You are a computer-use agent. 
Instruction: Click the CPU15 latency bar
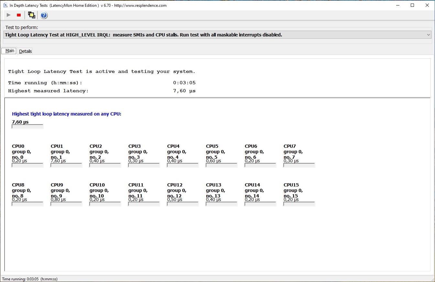click(299, 204)
